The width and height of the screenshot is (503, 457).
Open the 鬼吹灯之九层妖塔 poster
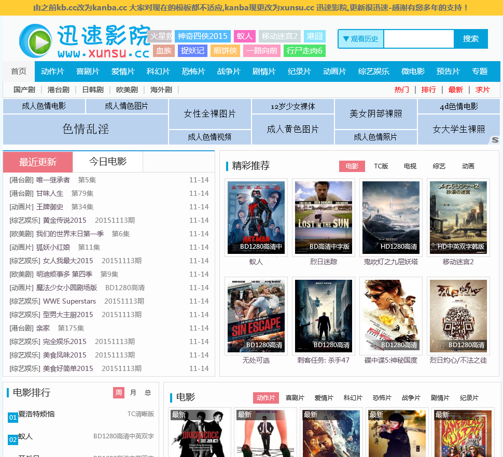tap(390, 218)
